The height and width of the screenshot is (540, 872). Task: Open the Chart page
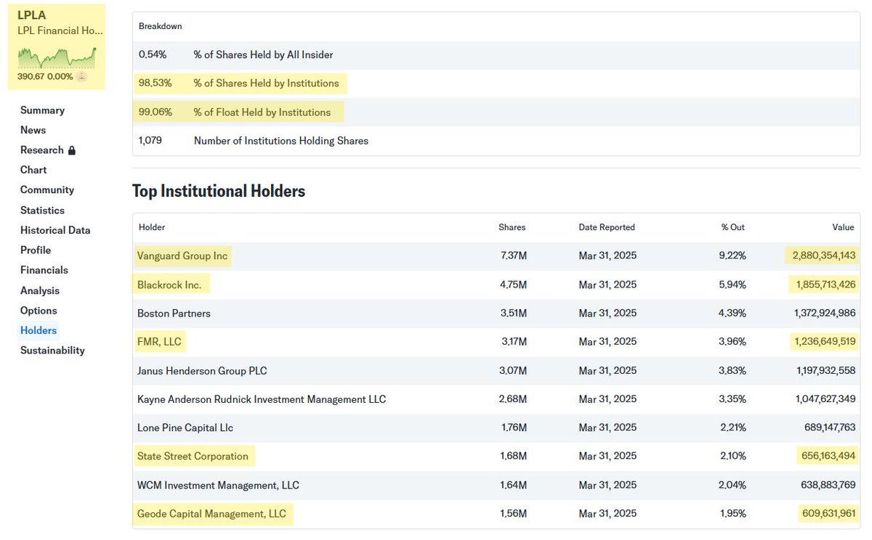(x=33, y=170)
